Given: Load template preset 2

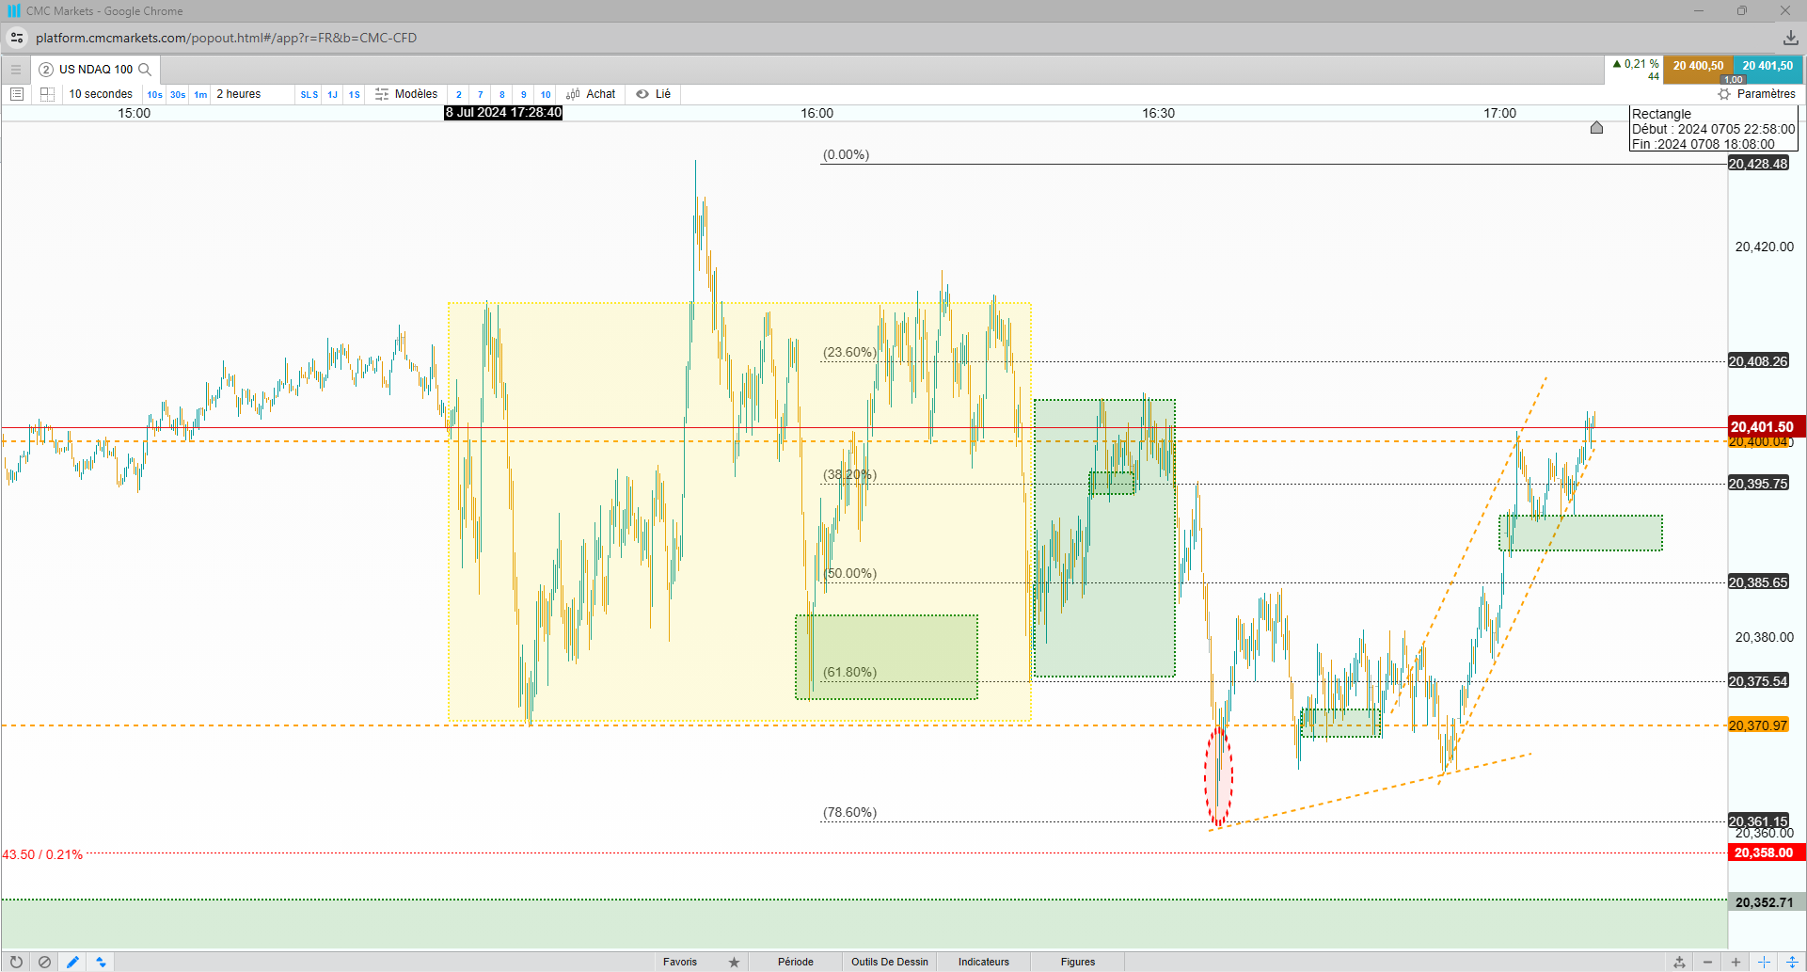Looking at the screenshot, I should click(458, 94).
